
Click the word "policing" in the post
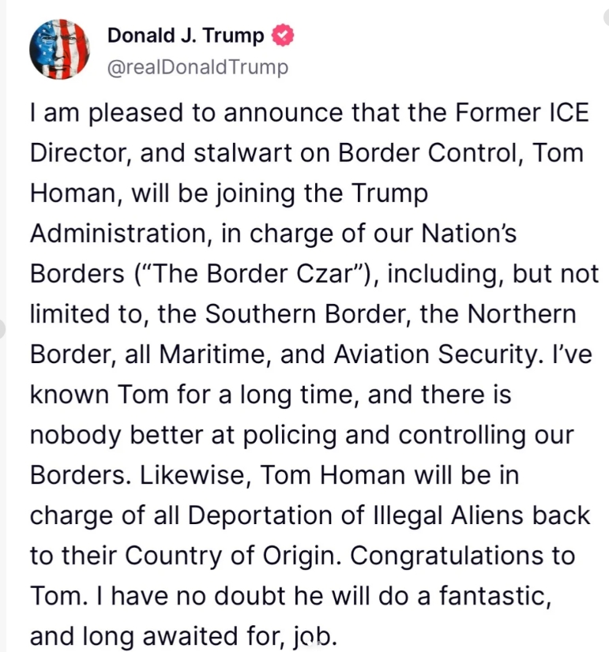click(x=290, y=436)
